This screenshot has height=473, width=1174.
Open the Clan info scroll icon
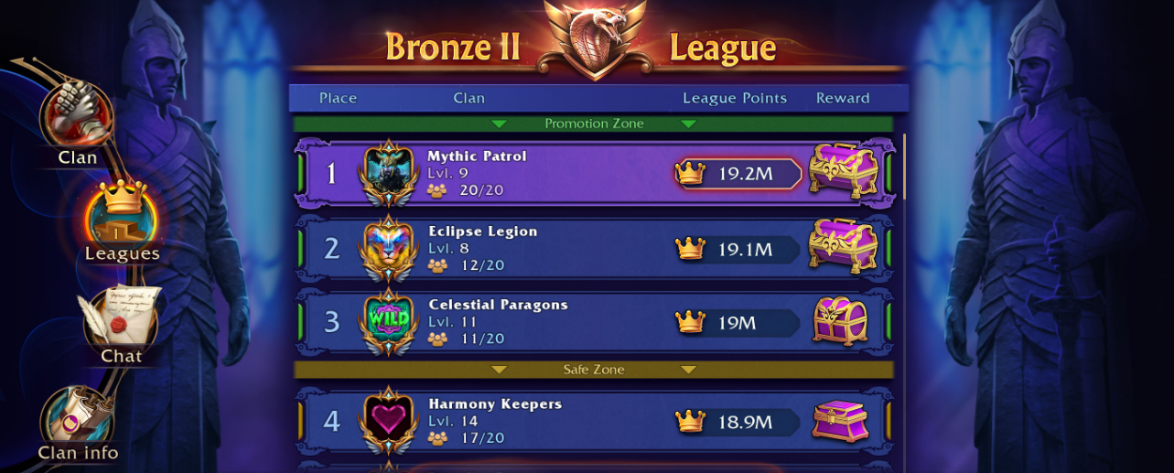click(x=77, y=416)
